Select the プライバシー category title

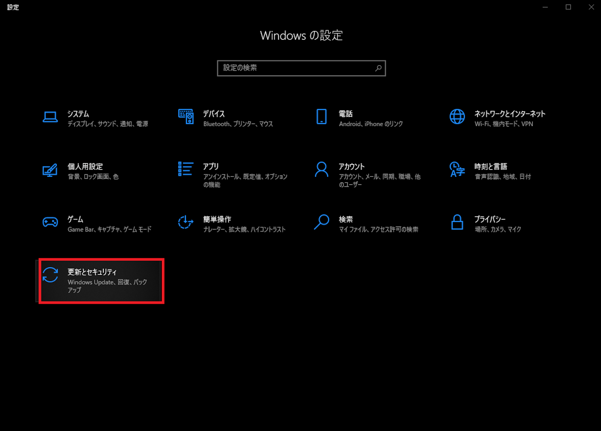pyautogui.click(x=490, y=219)
